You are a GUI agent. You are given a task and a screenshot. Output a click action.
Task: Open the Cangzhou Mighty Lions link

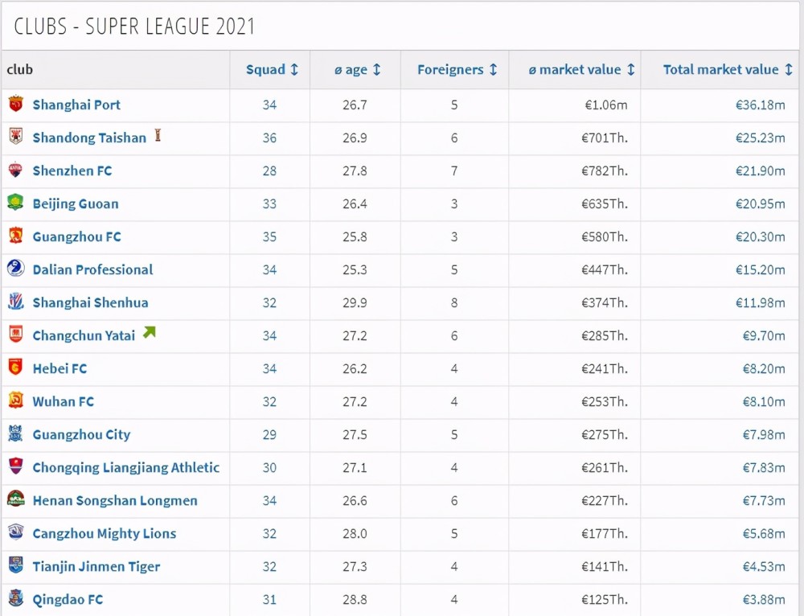104,533
